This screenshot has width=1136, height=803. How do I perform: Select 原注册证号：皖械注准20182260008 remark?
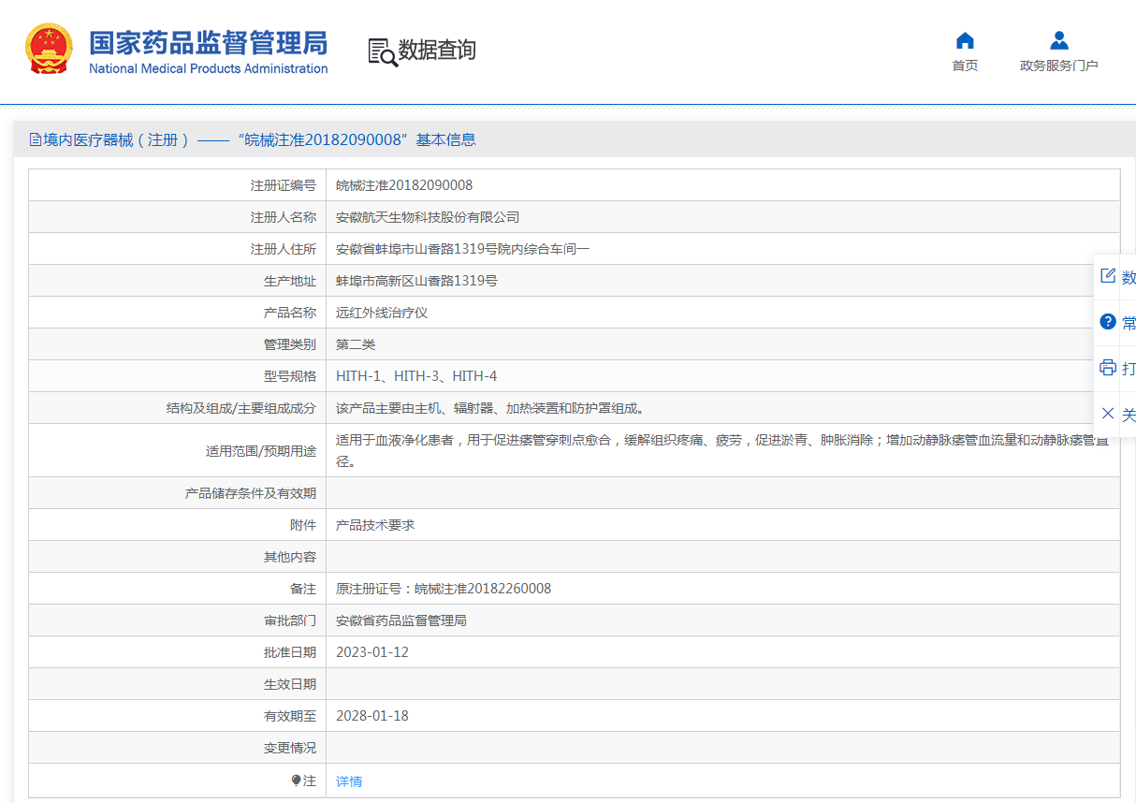pyautogui.click(x=444, y=589)
